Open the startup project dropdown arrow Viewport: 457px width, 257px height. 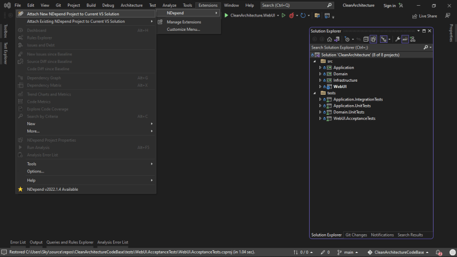[278, 15]
